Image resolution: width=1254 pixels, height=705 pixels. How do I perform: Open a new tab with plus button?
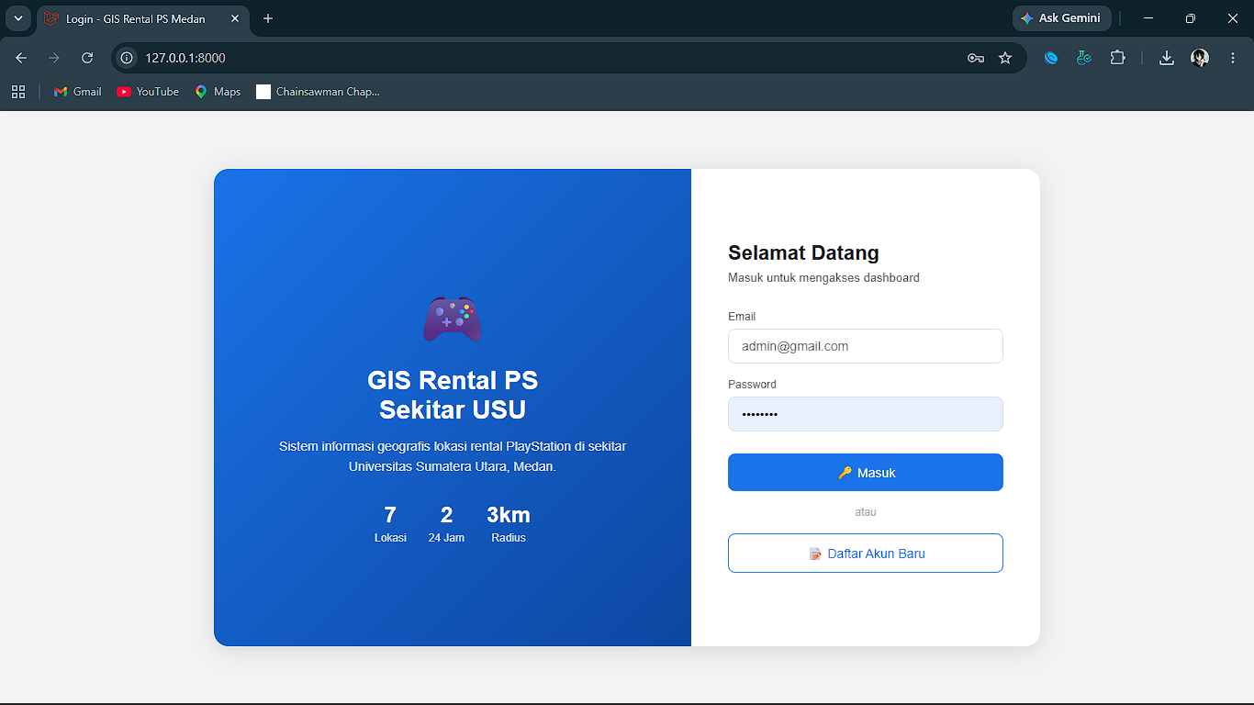268,18
